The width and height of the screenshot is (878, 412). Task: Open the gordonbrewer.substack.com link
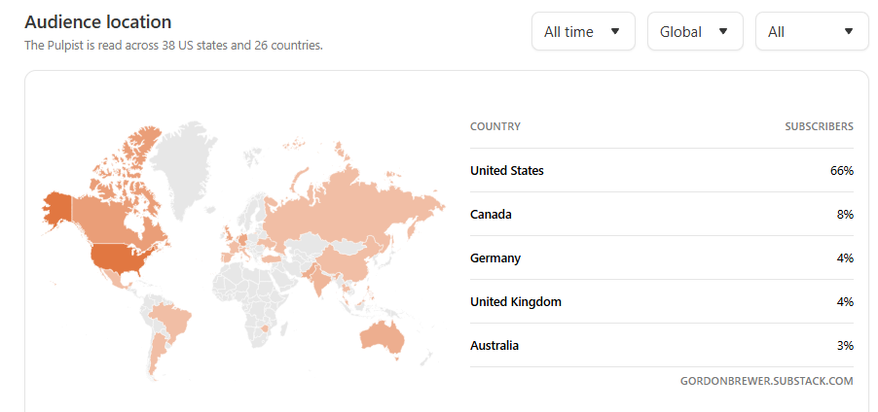coord(766,381)
